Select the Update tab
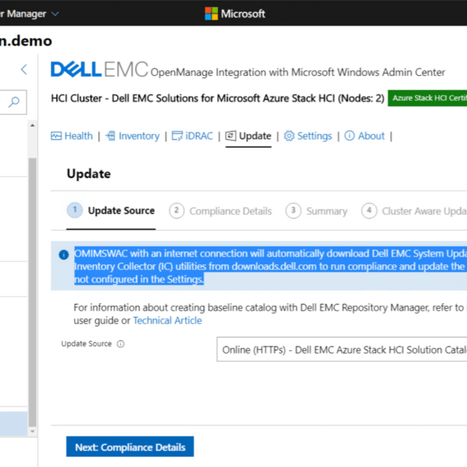 click(248, 137)
